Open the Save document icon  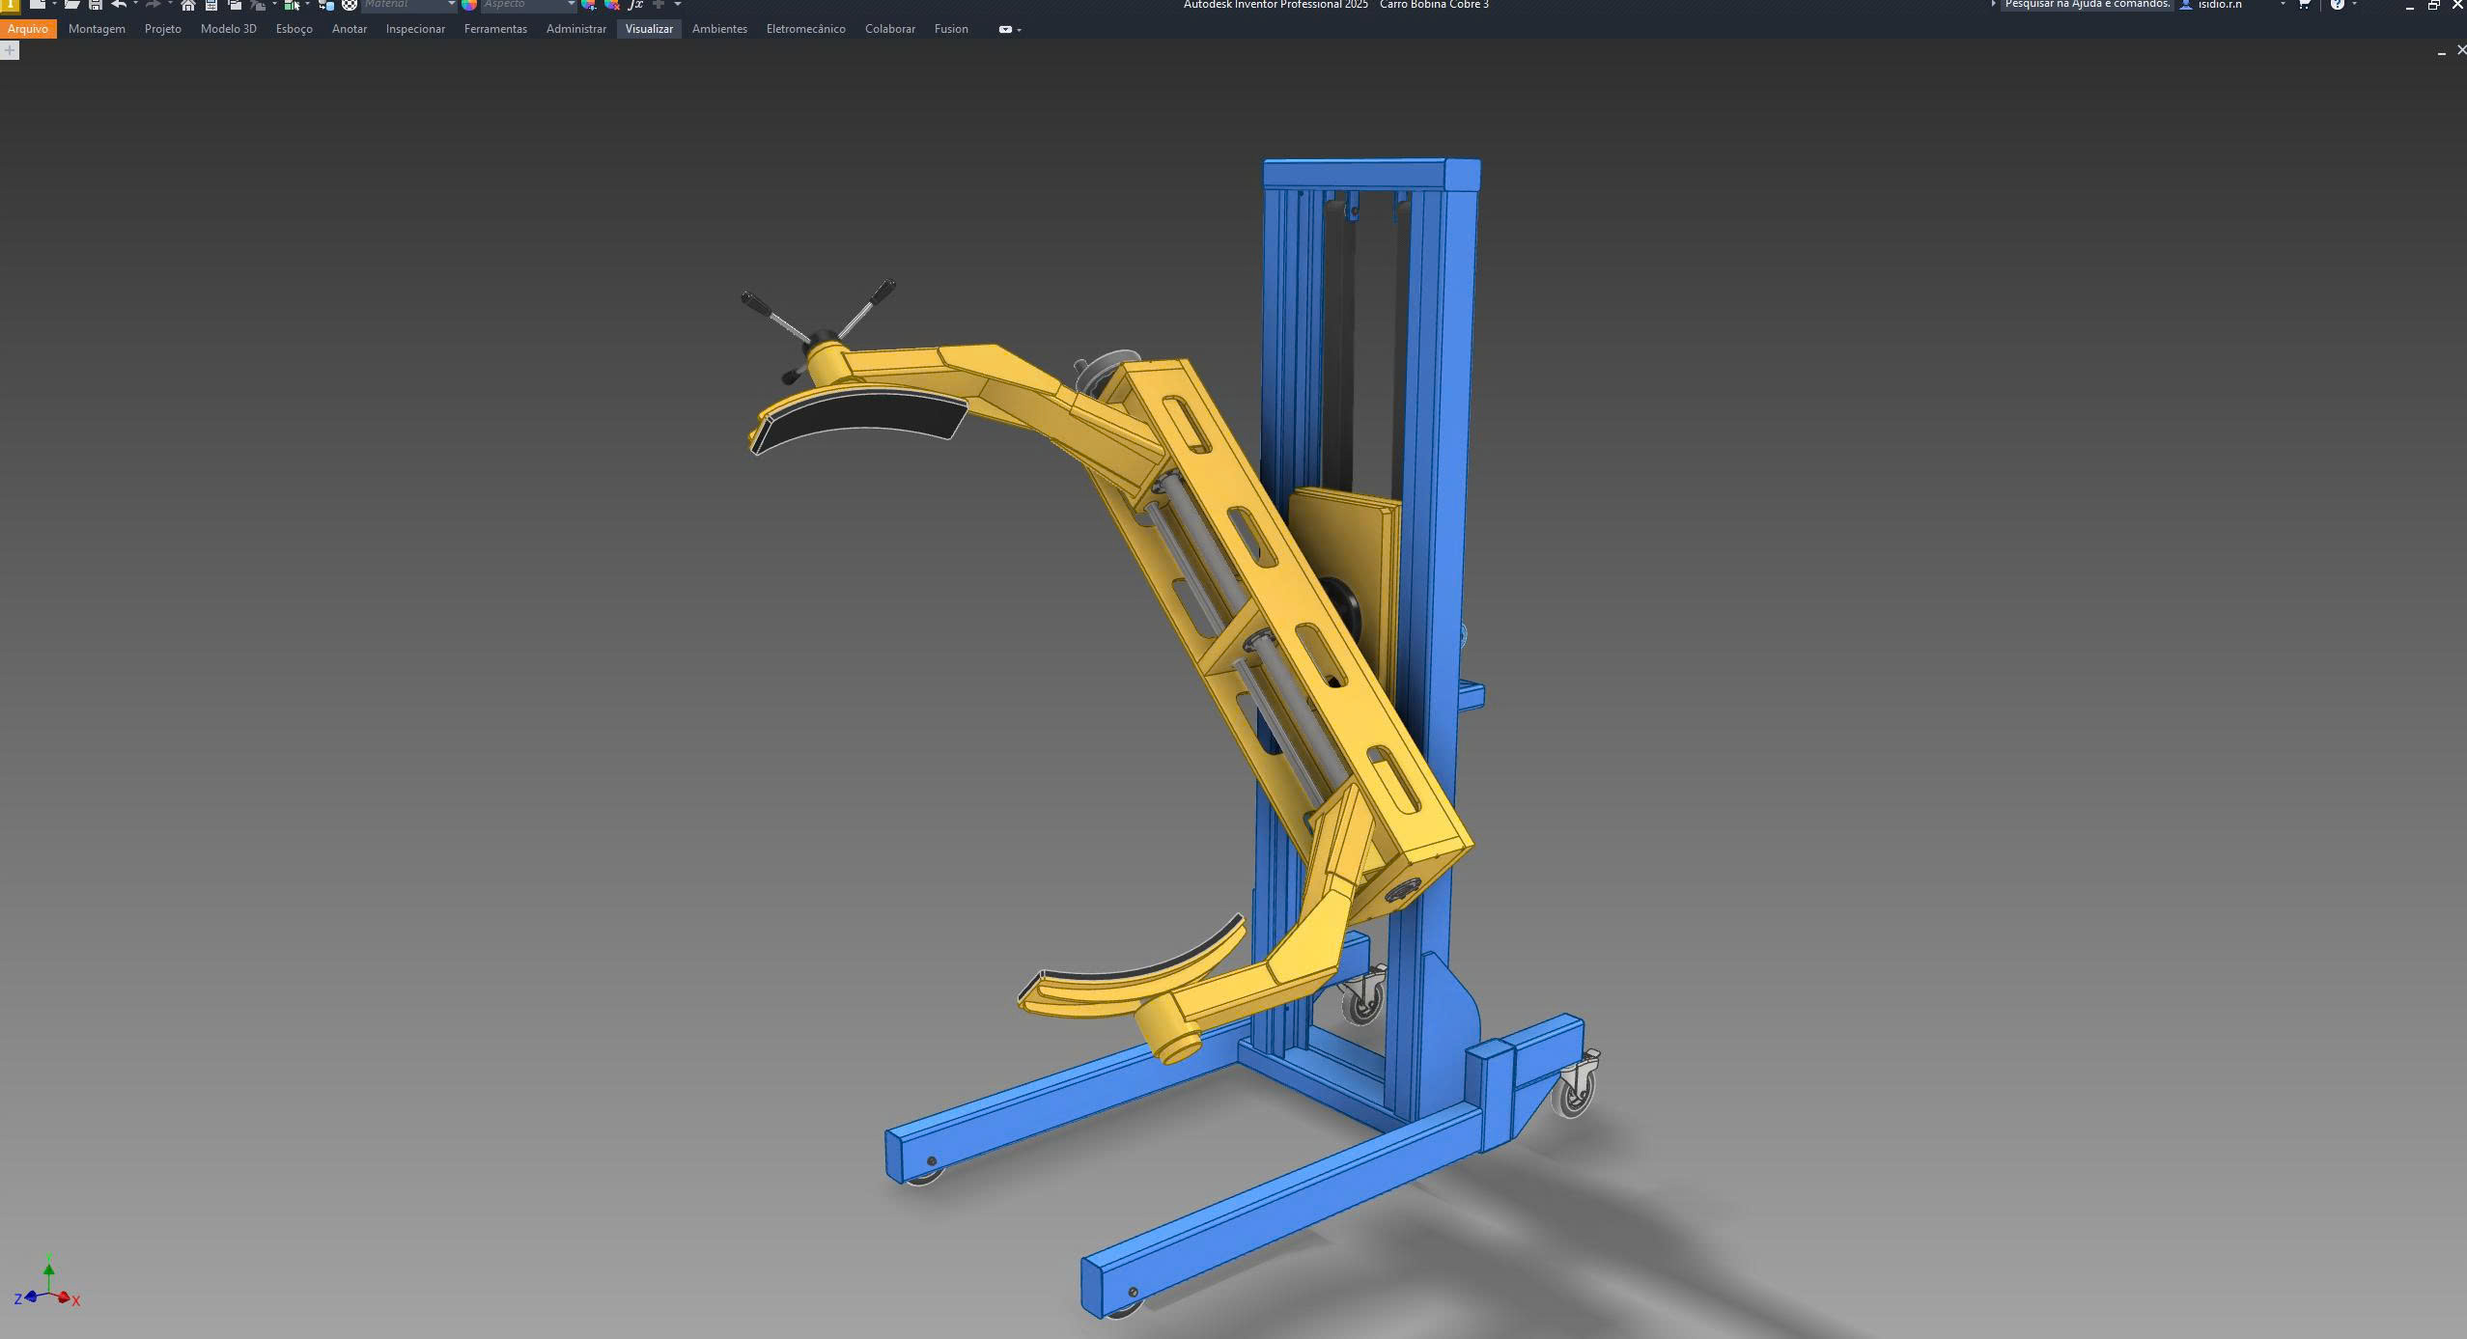point(94,5)
